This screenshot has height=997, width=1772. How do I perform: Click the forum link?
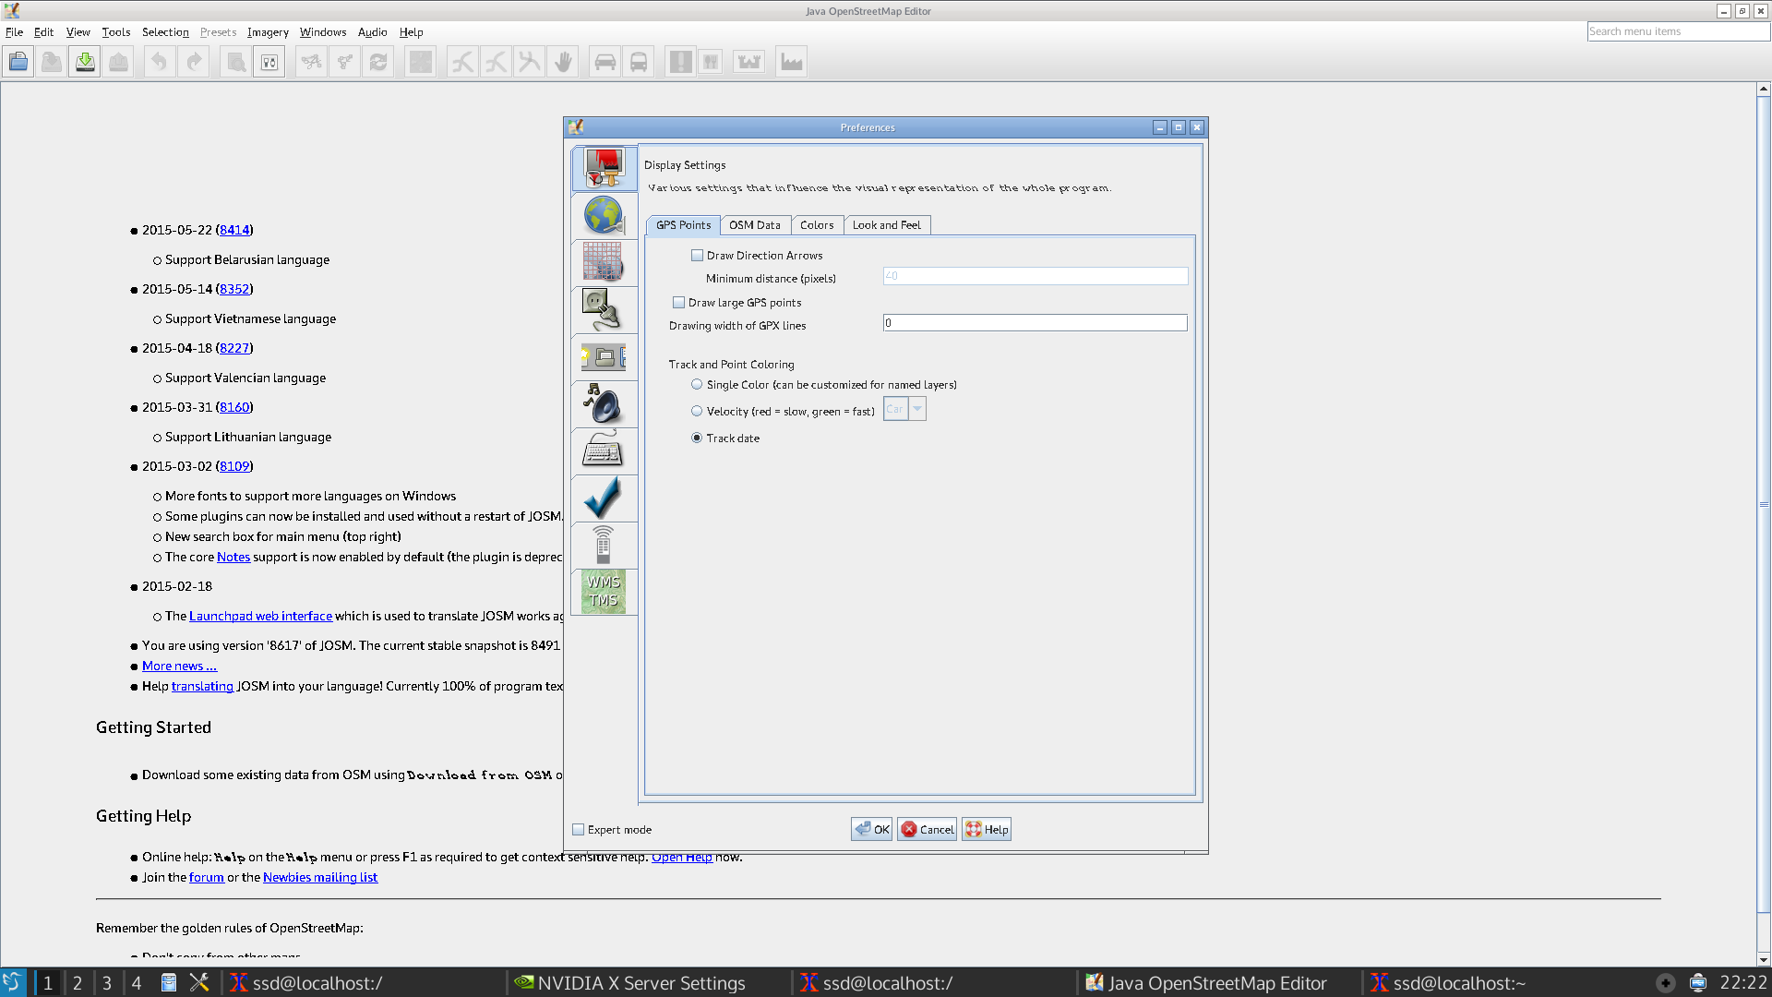(207, 878)
